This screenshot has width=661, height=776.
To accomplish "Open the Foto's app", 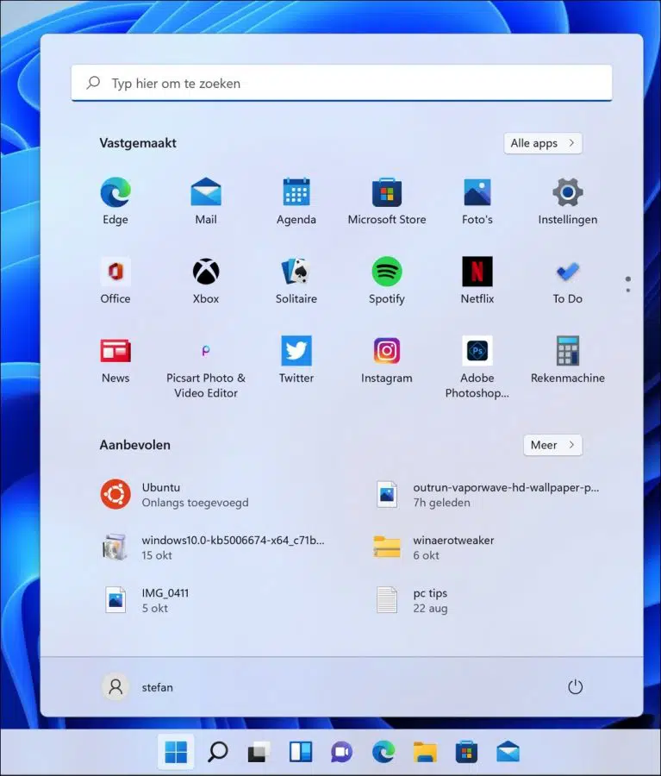I will (477, 201).
